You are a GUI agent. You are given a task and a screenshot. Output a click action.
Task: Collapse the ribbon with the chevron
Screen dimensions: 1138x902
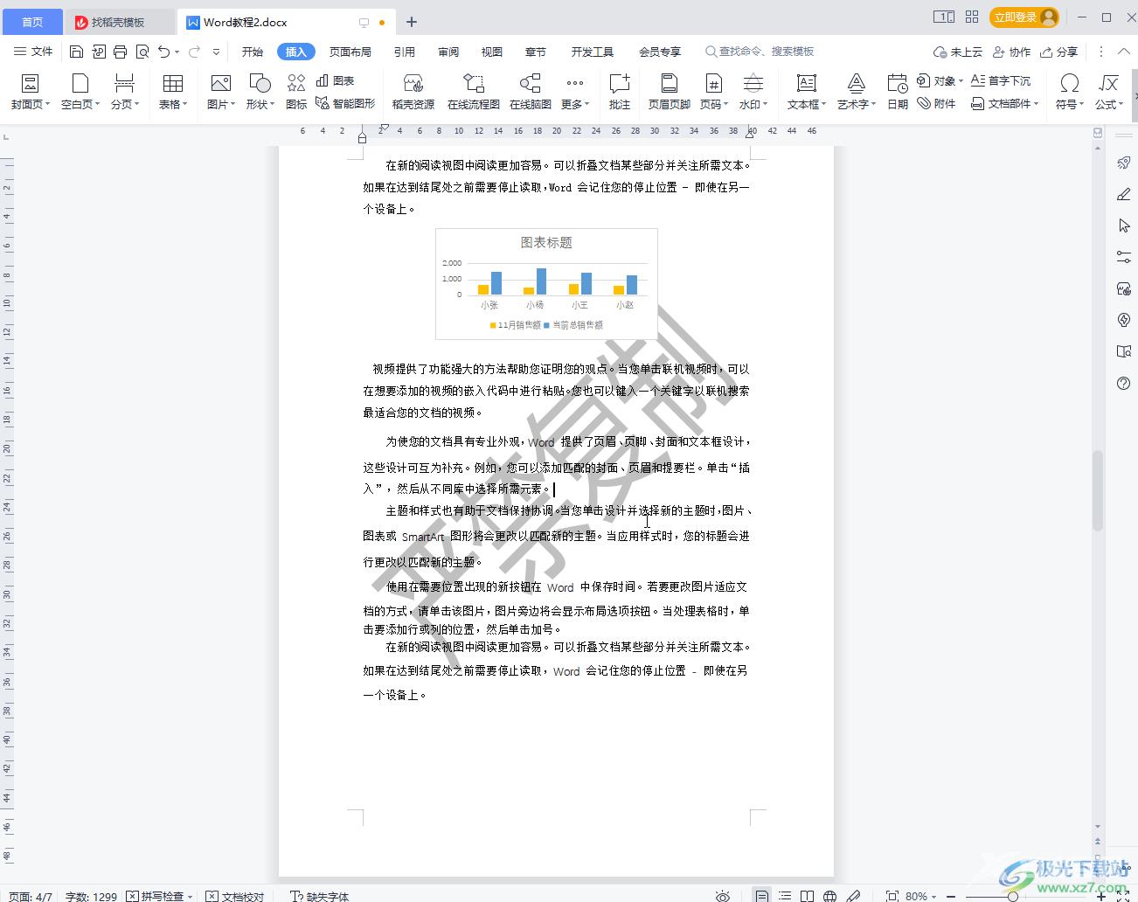1124,52
